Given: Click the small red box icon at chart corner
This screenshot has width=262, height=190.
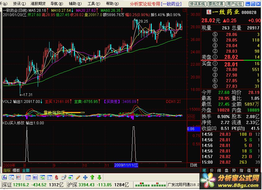Looking at the screenshot, I should point(185,10).
